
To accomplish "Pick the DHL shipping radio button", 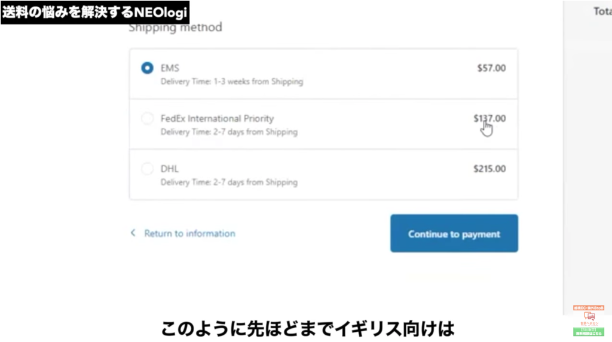I will pos(147,169).
